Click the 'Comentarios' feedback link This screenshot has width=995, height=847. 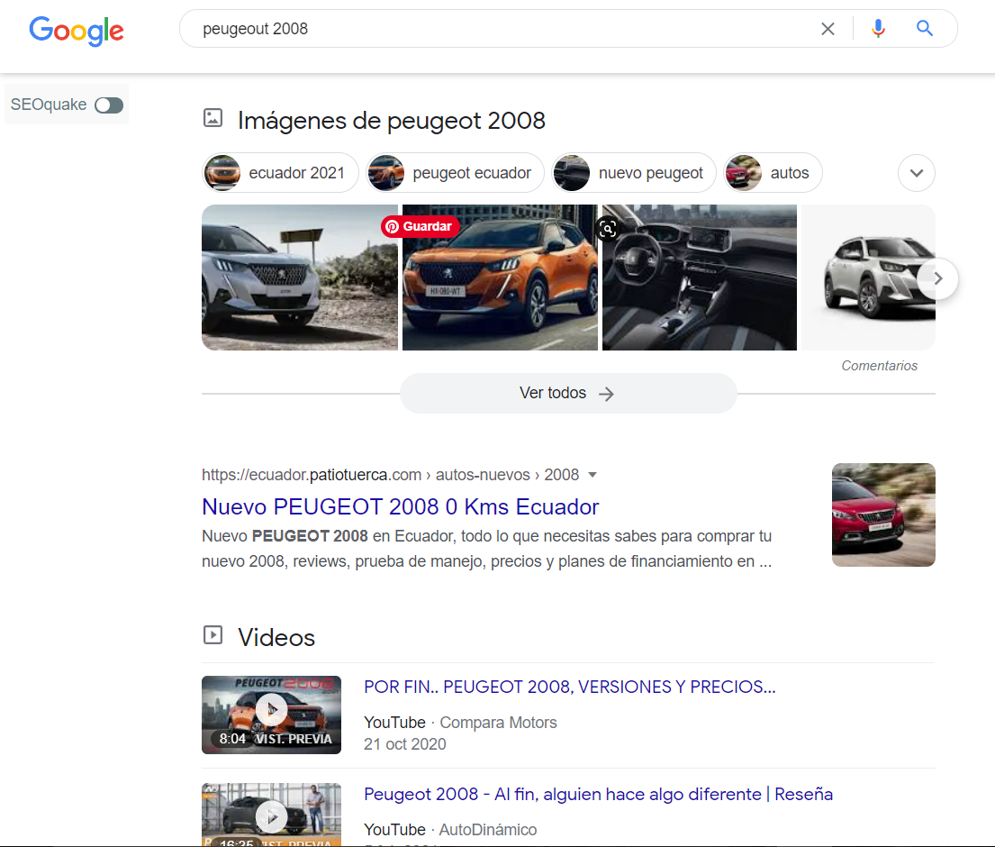coord(879,366)
